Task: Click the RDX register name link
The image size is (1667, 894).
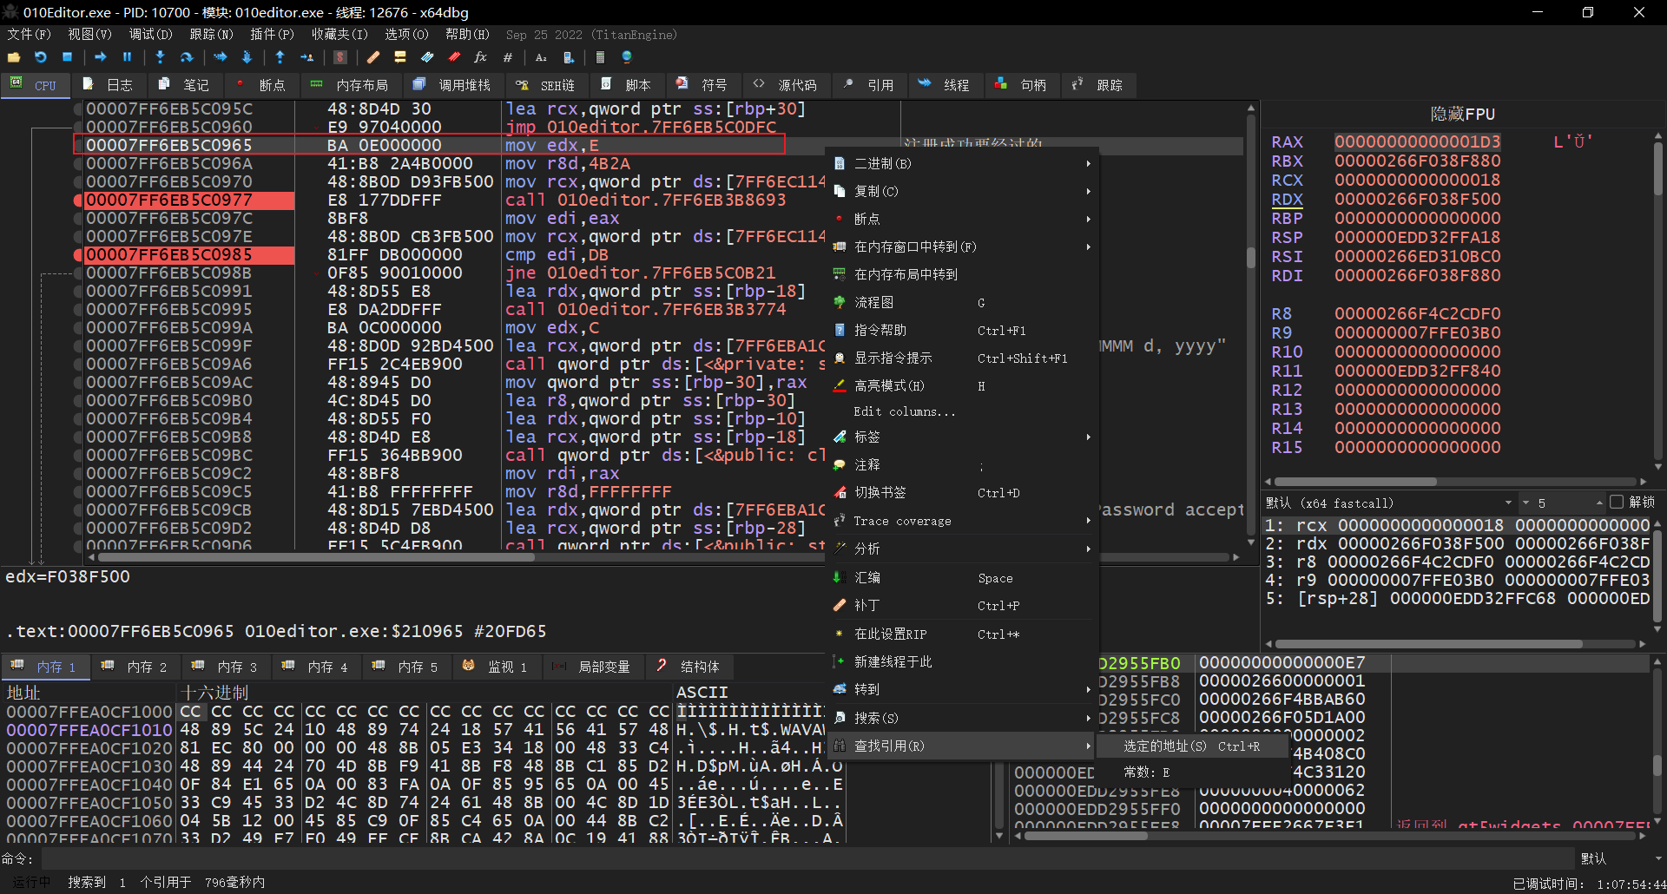Action: (1287, 200)
